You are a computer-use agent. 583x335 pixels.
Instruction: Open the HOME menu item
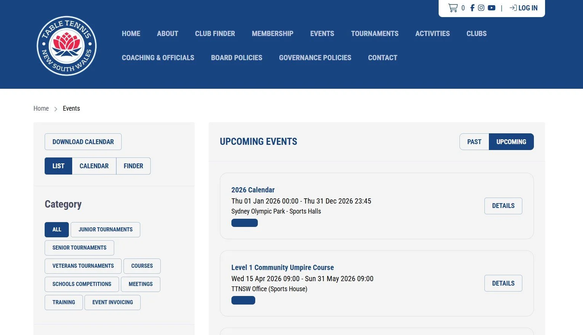tap(131, 33)
